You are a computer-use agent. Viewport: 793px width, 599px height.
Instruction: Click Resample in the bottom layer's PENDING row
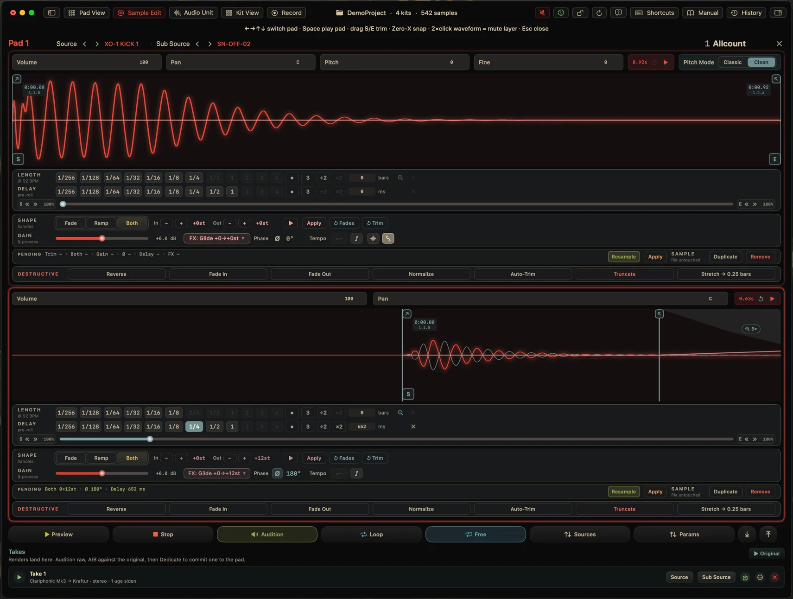coord(623,491)
